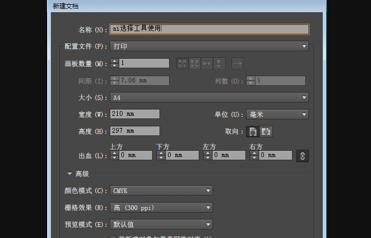This screenshot has width=371, height=238.
Task: Increase the 下方 bottom bleed value
Action: (161, 153)
